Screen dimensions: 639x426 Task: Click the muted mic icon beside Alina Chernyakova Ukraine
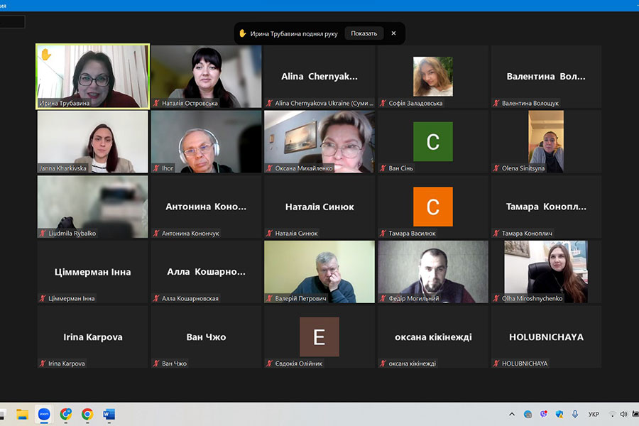pyautogui.click(x=269, y=103)
